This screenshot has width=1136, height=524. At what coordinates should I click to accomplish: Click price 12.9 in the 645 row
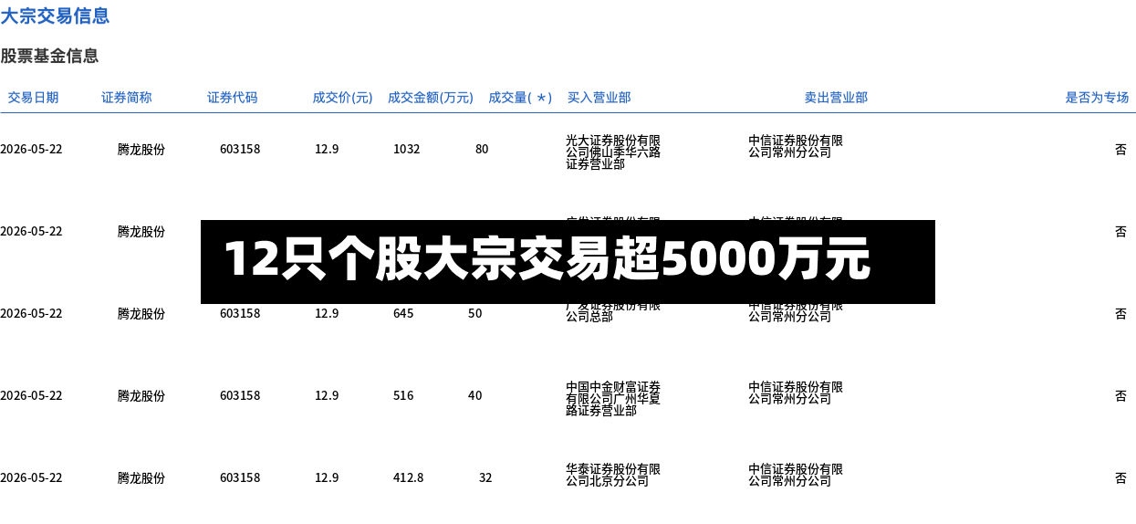click(327, 313)
